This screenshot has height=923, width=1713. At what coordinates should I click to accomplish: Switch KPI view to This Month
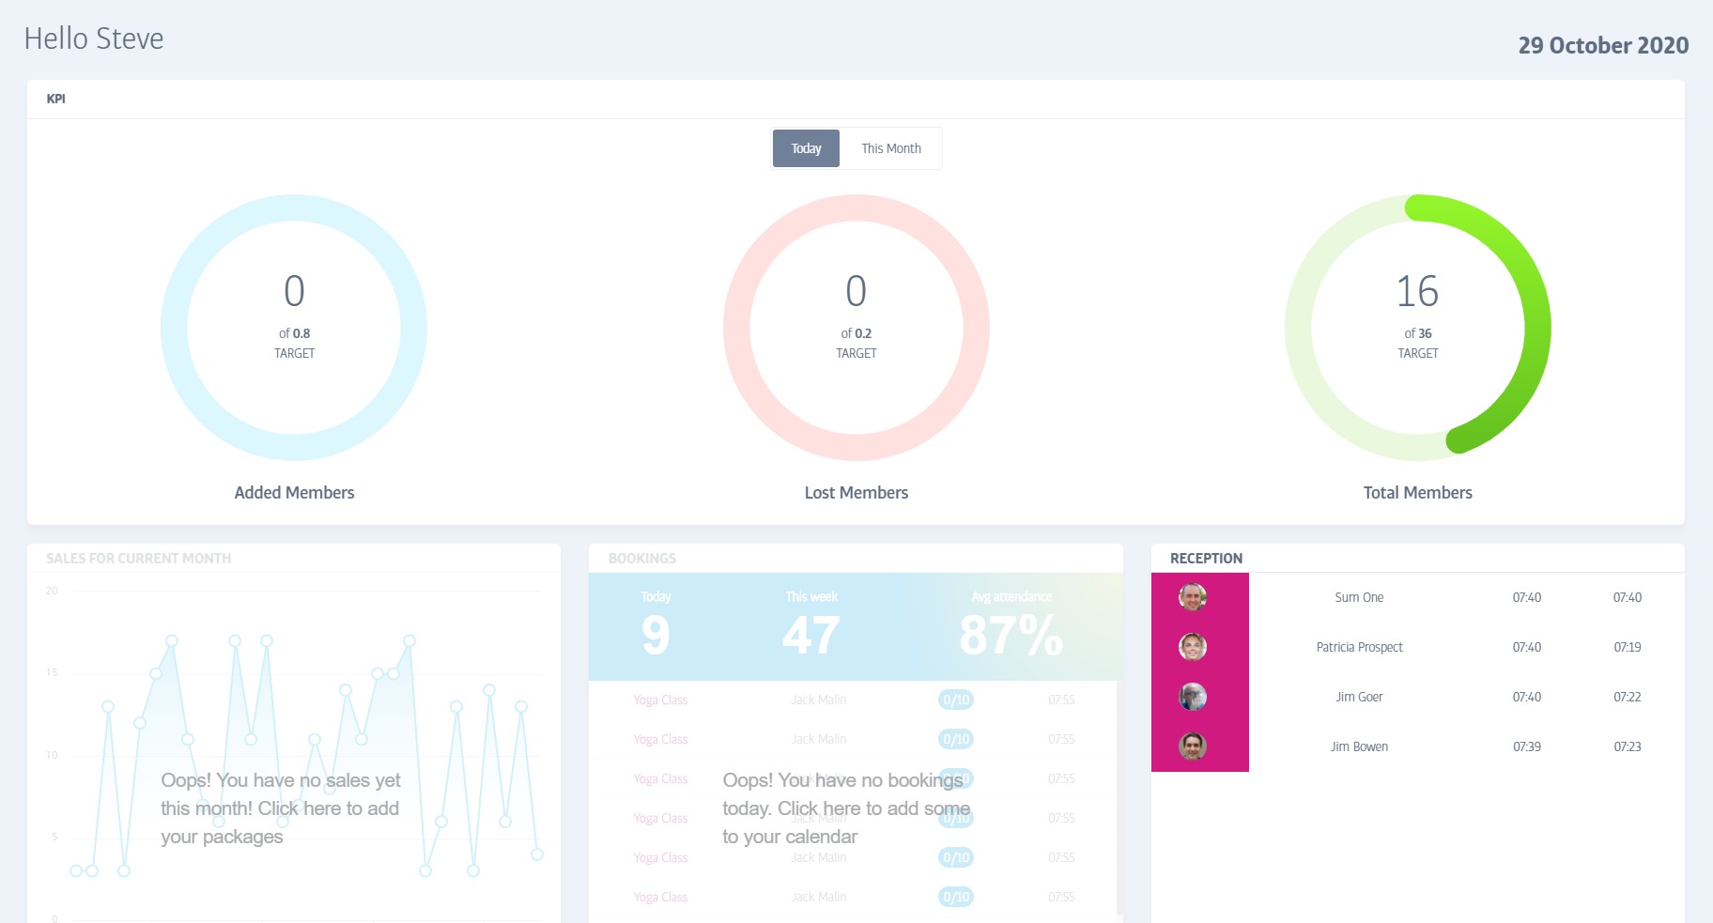pyautogui.click(x=891, y=148)
